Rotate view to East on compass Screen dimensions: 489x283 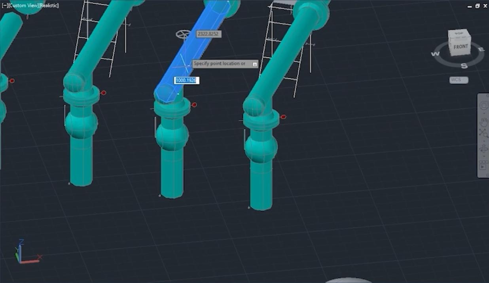point(481,50)
